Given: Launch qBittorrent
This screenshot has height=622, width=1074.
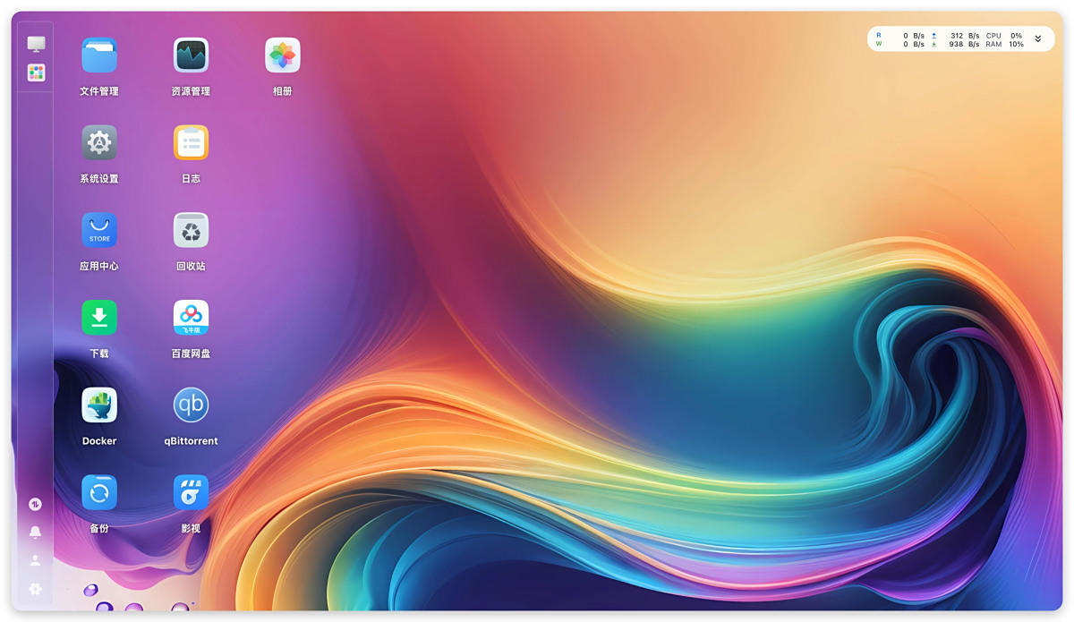Looking at the screenshot, I should [191, 405].
